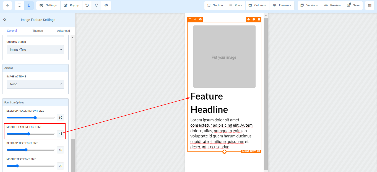Switch to the Themes tab

point(38,31)
